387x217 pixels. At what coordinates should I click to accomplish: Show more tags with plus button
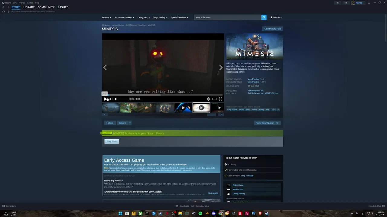[278, 110]
